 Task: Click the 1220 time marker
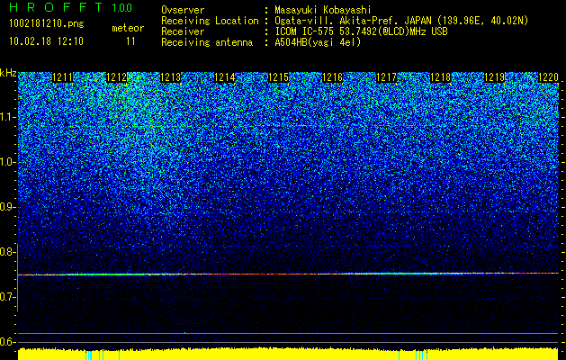pos(548,77)
